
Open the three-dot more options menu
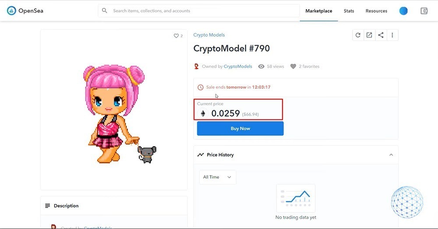392,35
